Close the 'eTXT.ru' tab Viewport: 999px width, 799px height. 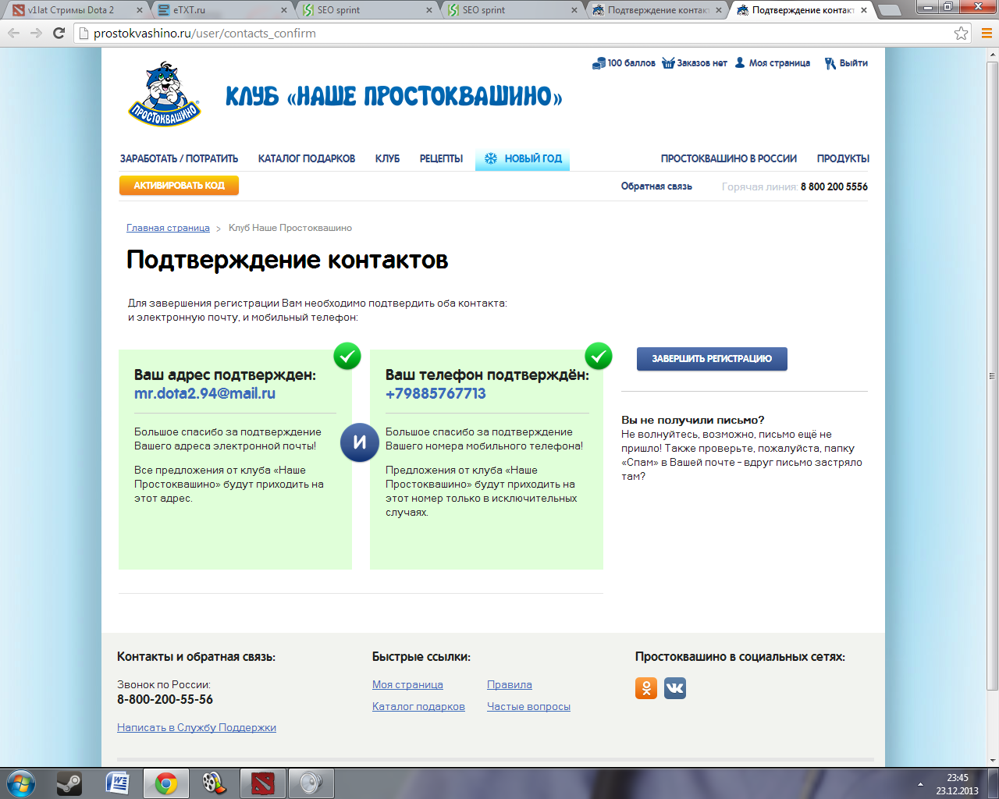(284, 10)
